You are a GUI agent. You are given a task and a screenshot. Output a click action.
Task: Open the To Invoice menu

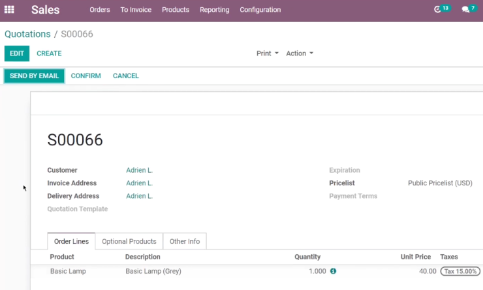tap(136, 10)
